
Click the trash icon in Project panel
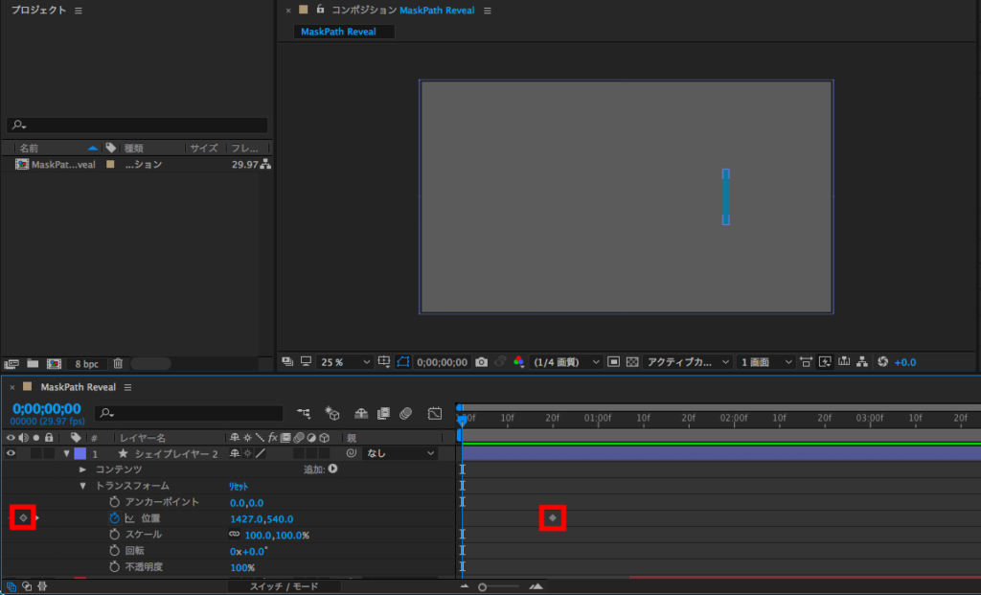(x=118, y=364)
